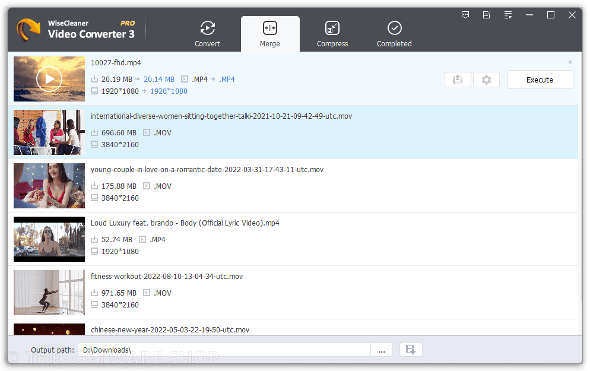Screen dimensions: 590x371
Task: Select the young-couple-in-love video thumbnail
Action: point(49,186)
